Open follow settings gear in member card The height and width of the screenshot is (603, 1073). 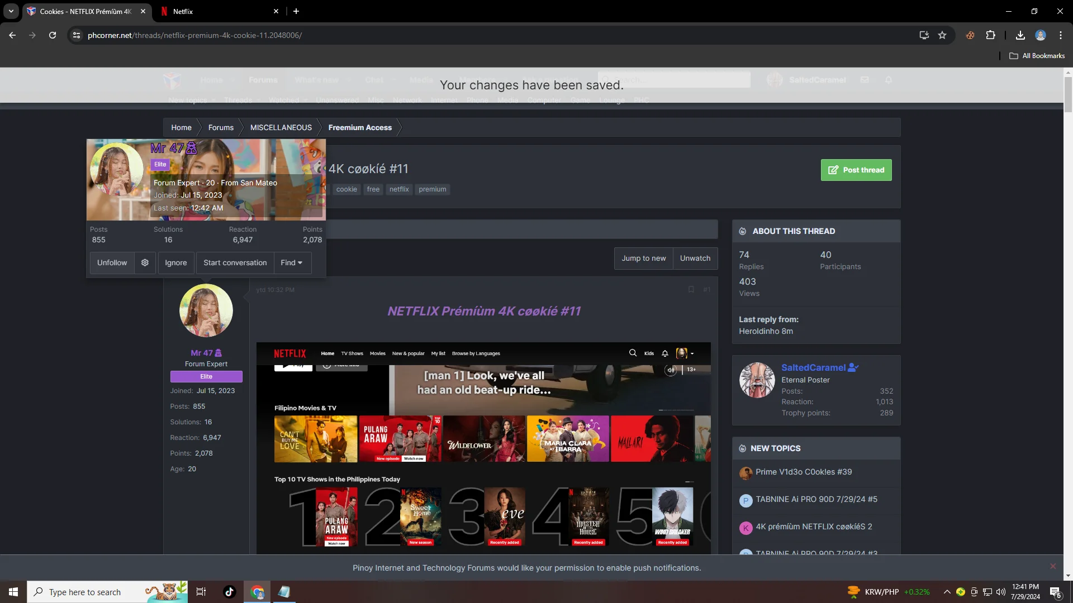[x=145, y=263]
